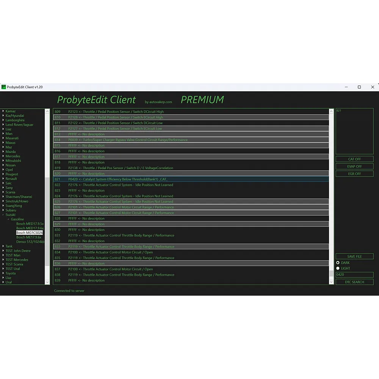The image size is (379, 379).
Task: Click the SAVE FILE button
Action: click(354, 257)
